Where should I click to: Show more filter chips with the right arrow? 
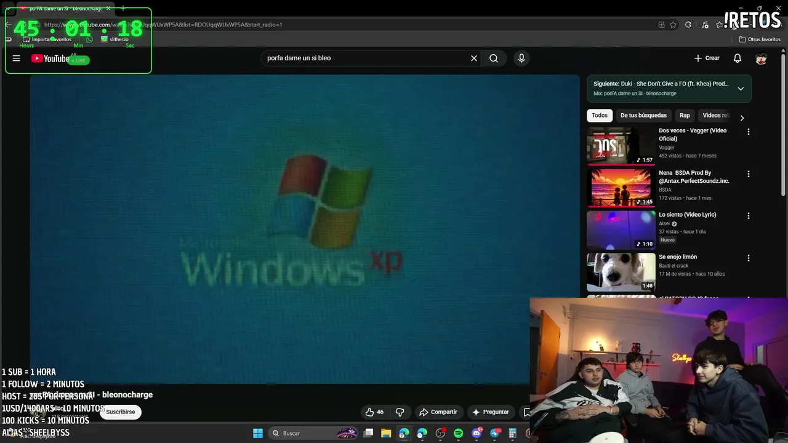click(742, 118)
